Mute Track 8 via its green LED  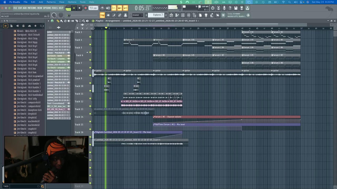click(x=90, y=75)
